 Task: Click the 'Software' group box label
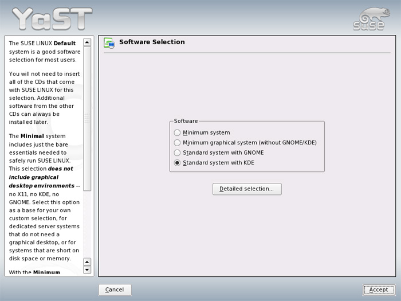[186, 121]
